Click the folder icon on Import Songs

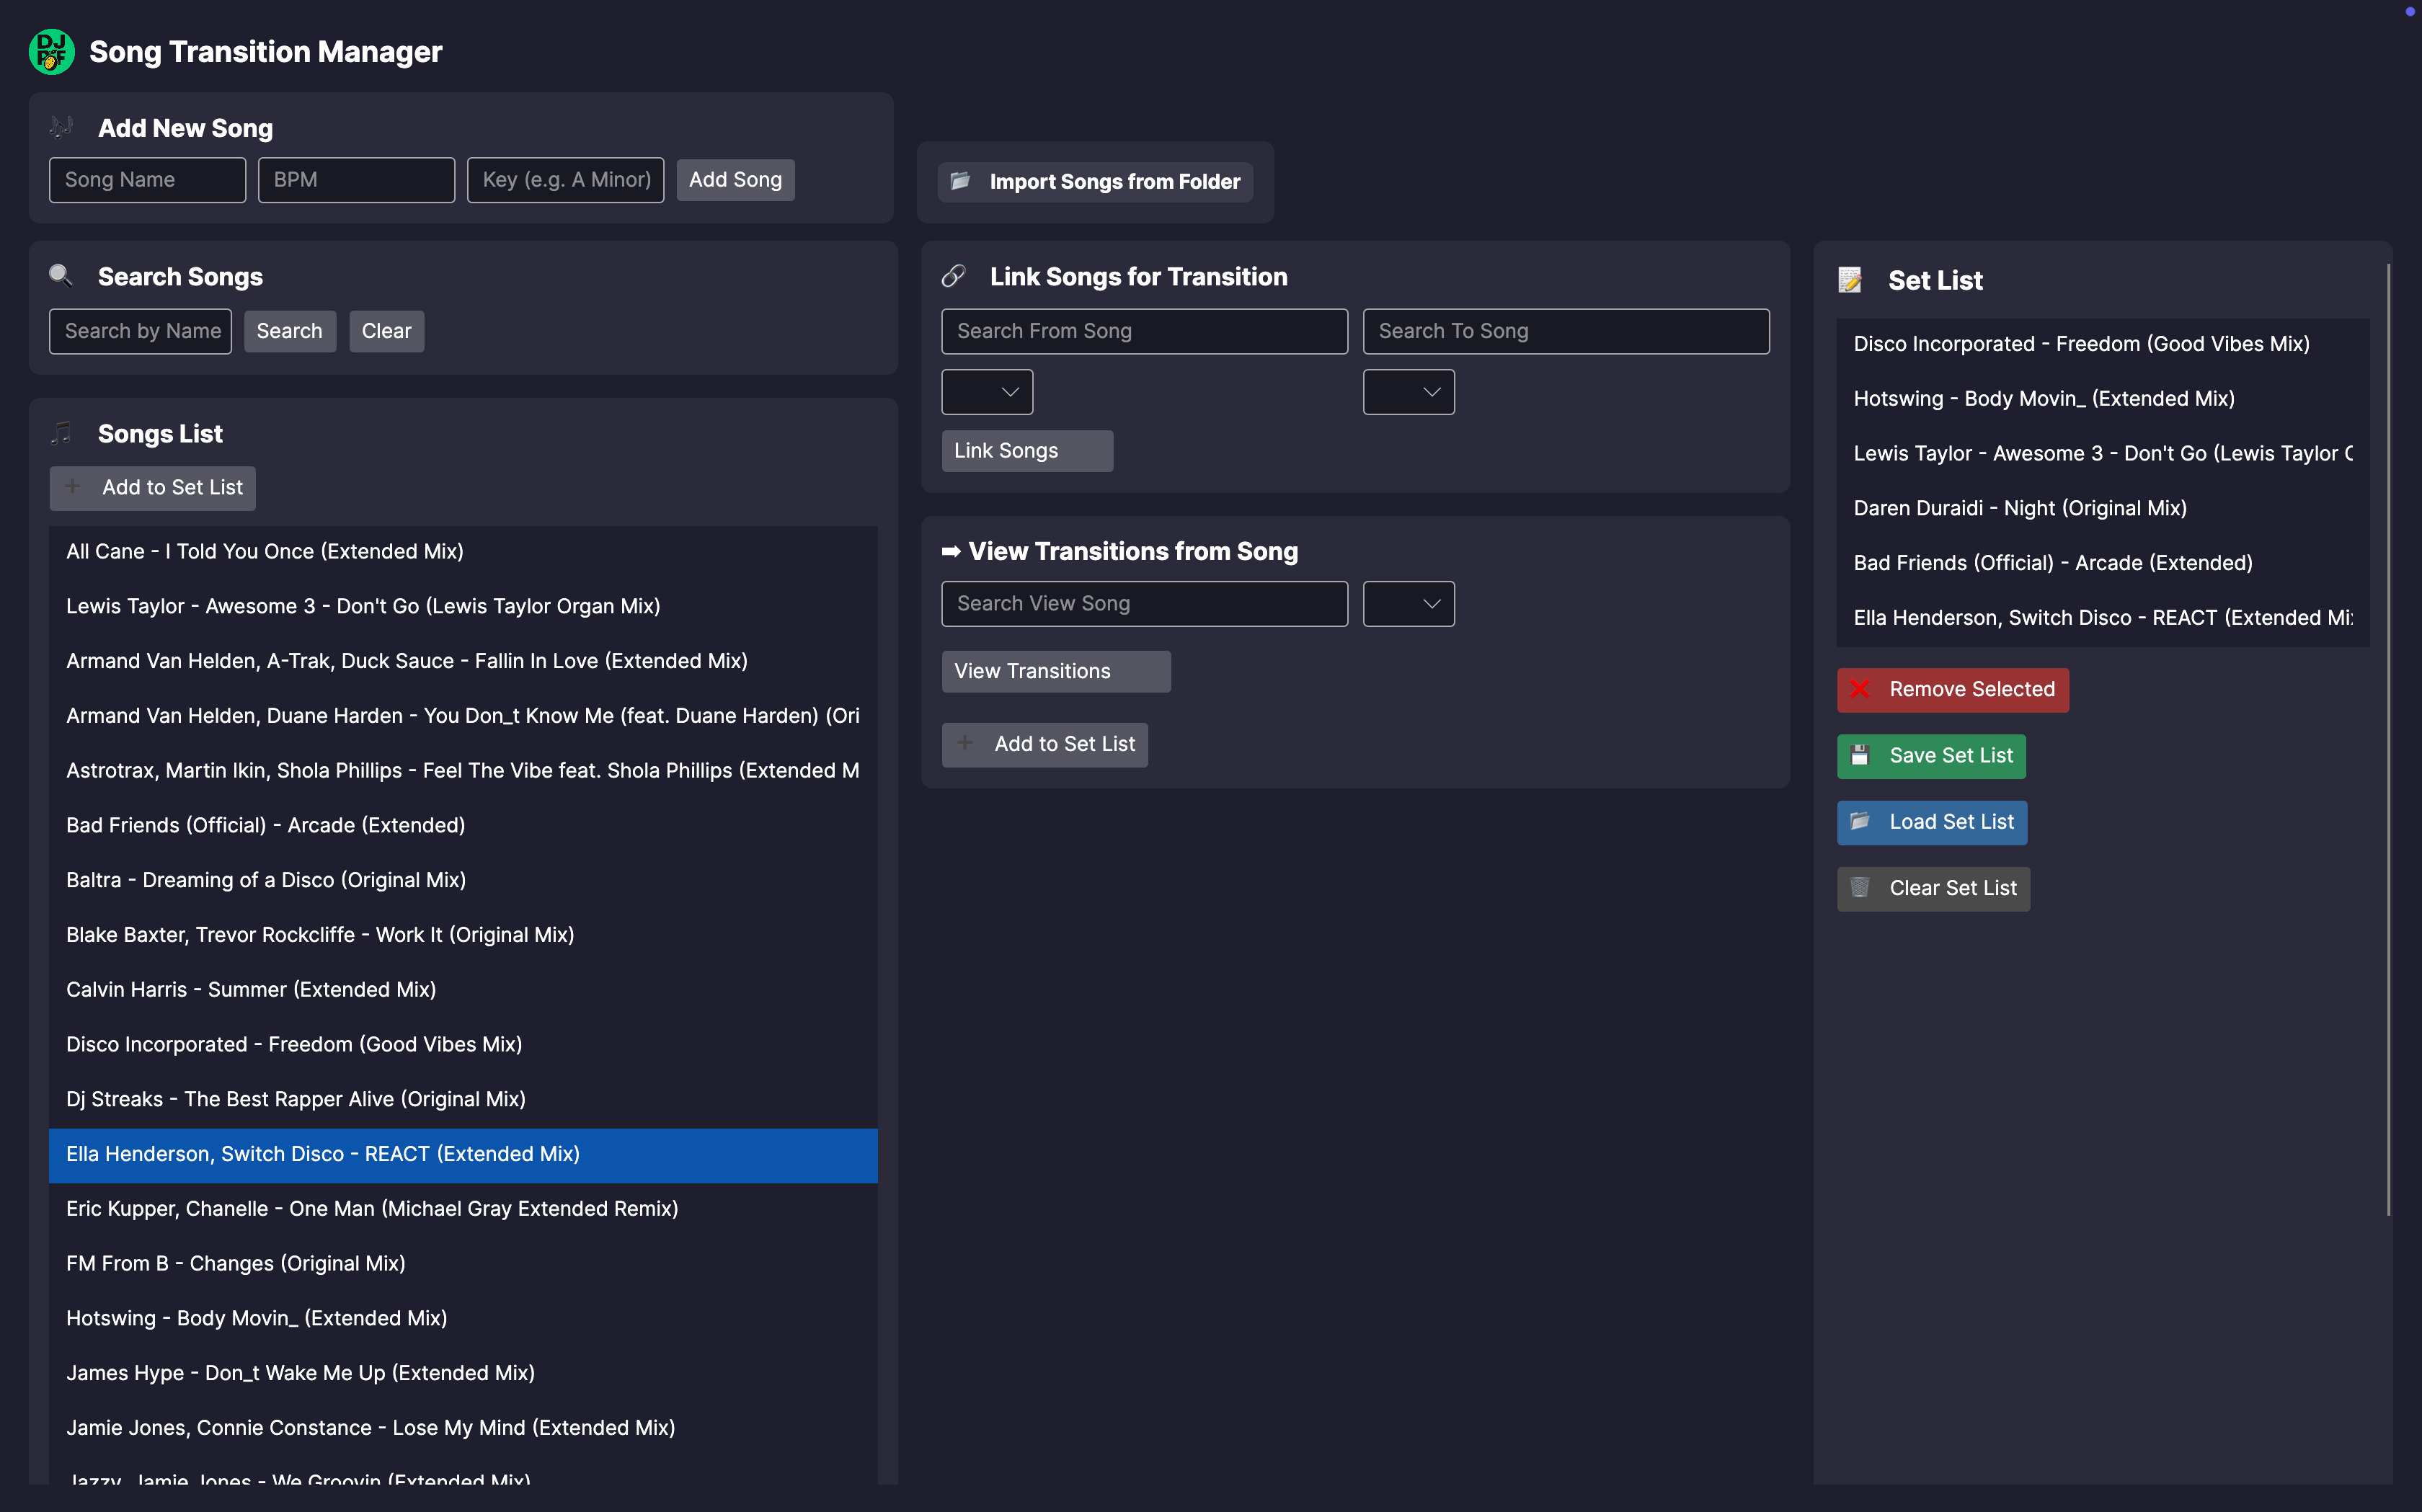960,181
